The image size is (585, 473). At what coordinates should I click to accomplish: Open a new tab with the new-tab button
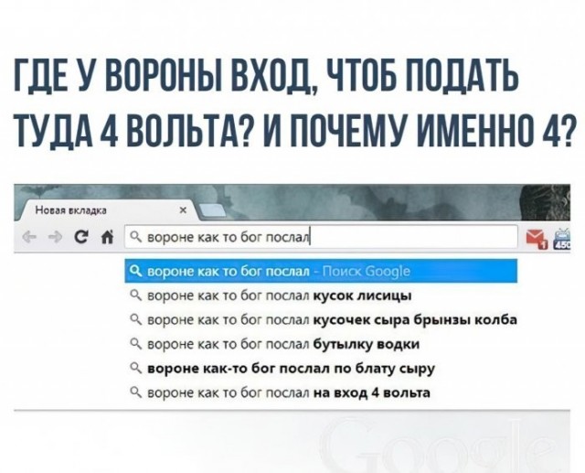[x=212, y=211]
